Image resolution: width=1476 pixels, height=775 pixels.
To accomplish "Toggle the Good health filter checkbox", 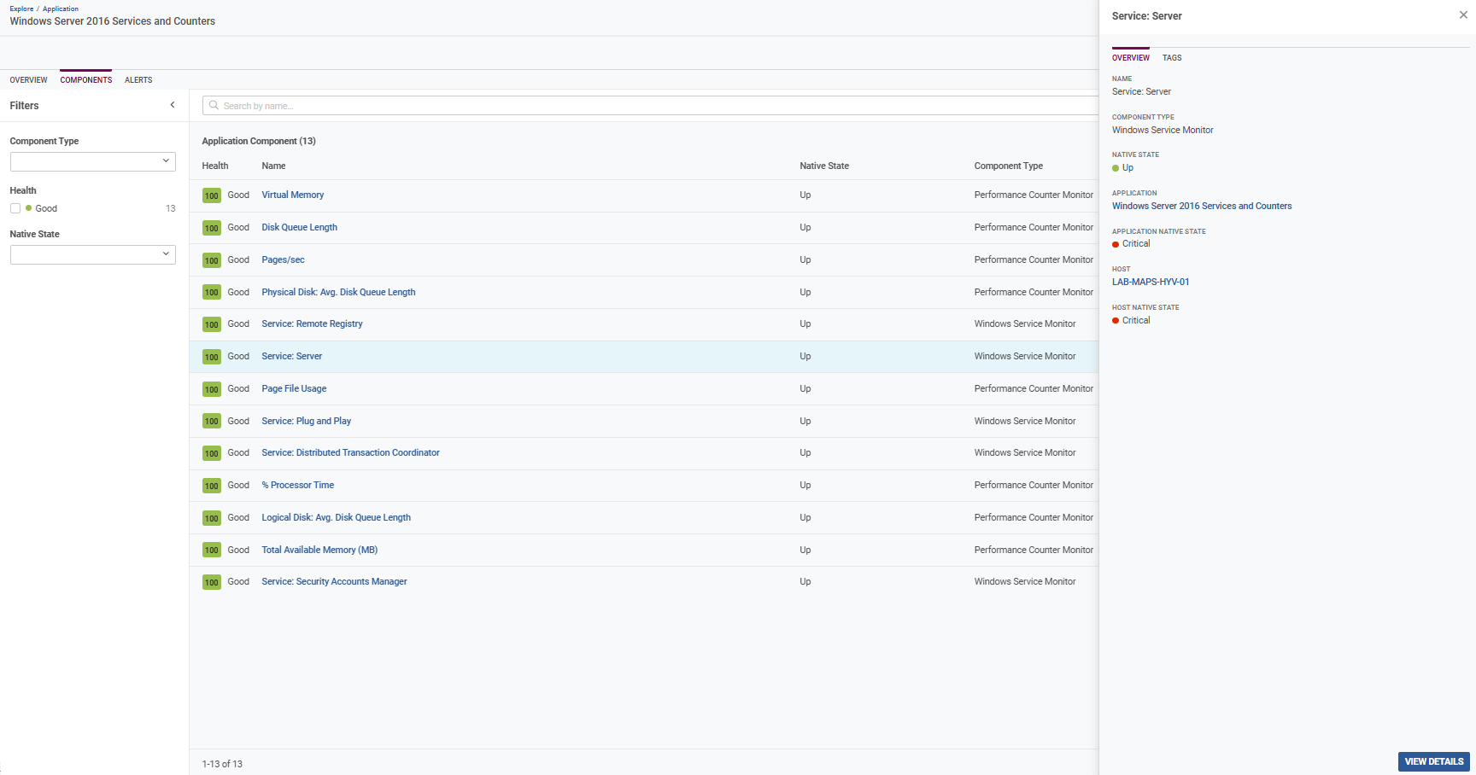I will (15, 208).
